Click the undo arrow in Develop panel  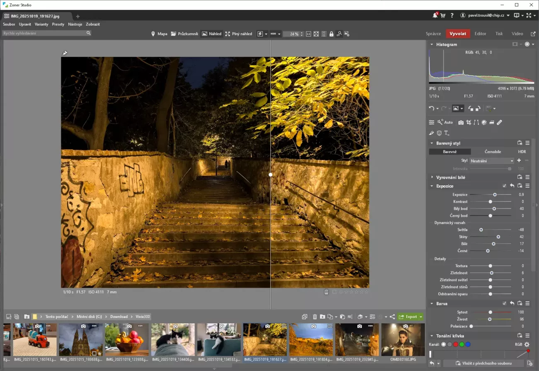point(431,109)
